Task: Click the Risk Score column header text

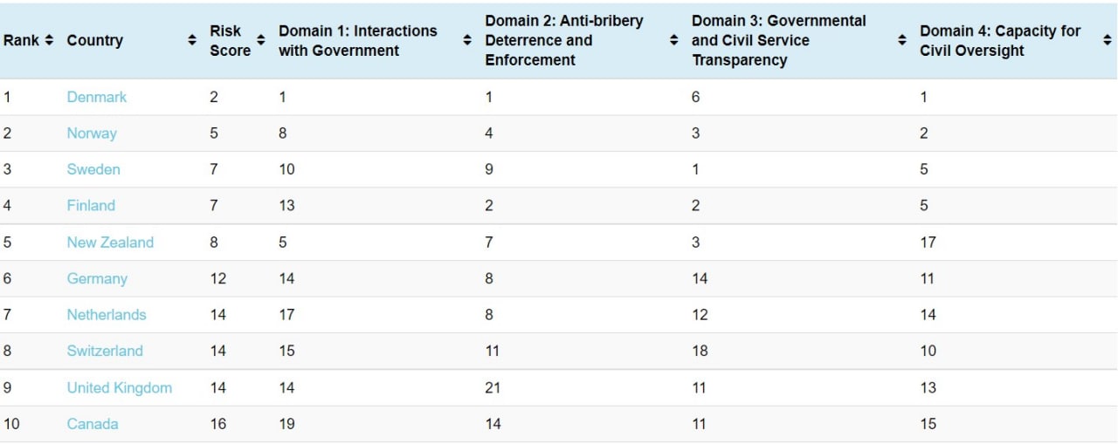Action: click(231, 40)
